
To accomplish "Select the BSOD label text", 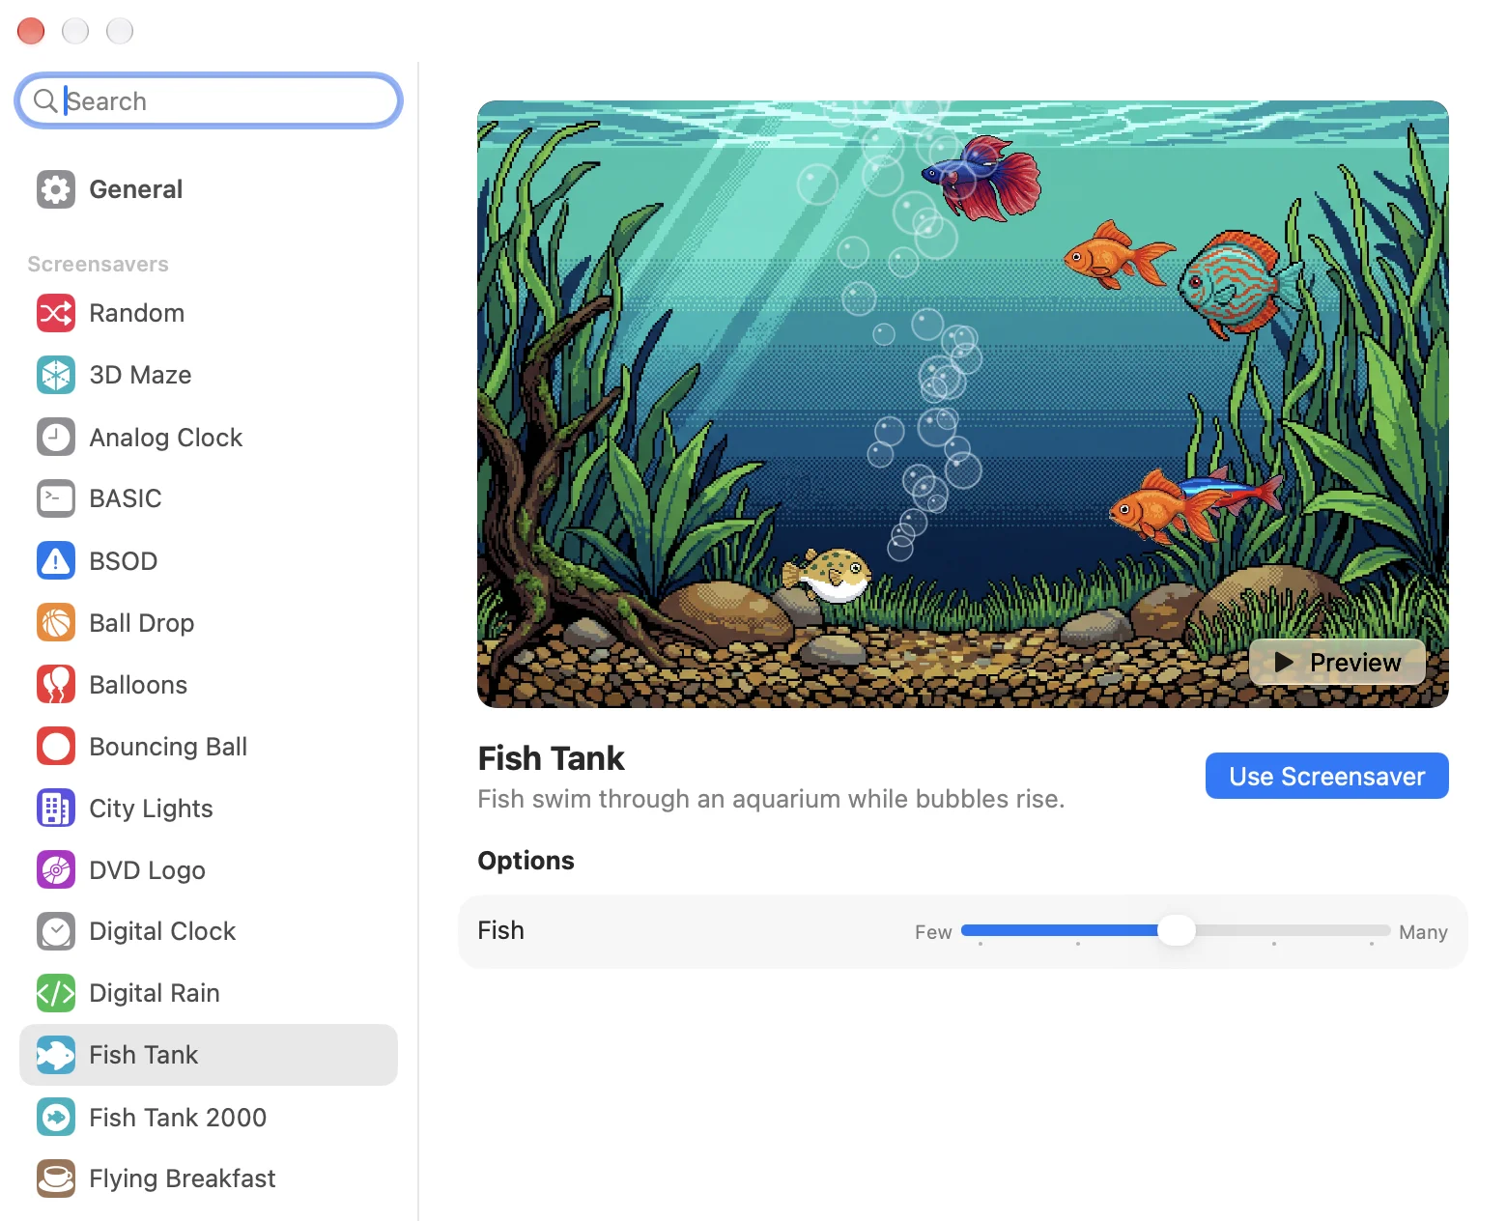I will pyautogui.click(x=123, y=560).
